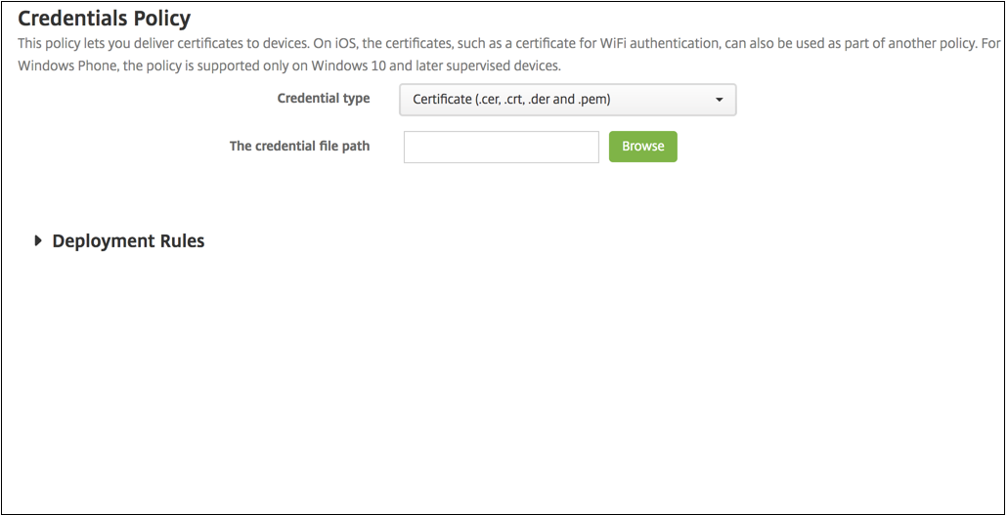Select the "Certificate (.cer, .crt, .der and .pem)" text
The height and width of the screenshot is (515, 1008).
tap(511, 100)
